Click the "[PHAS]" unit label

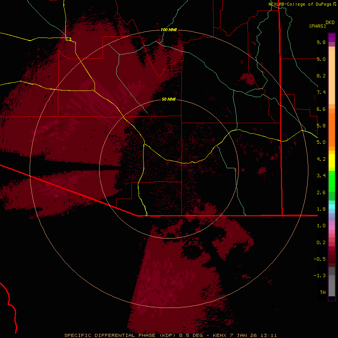(317, 26)
